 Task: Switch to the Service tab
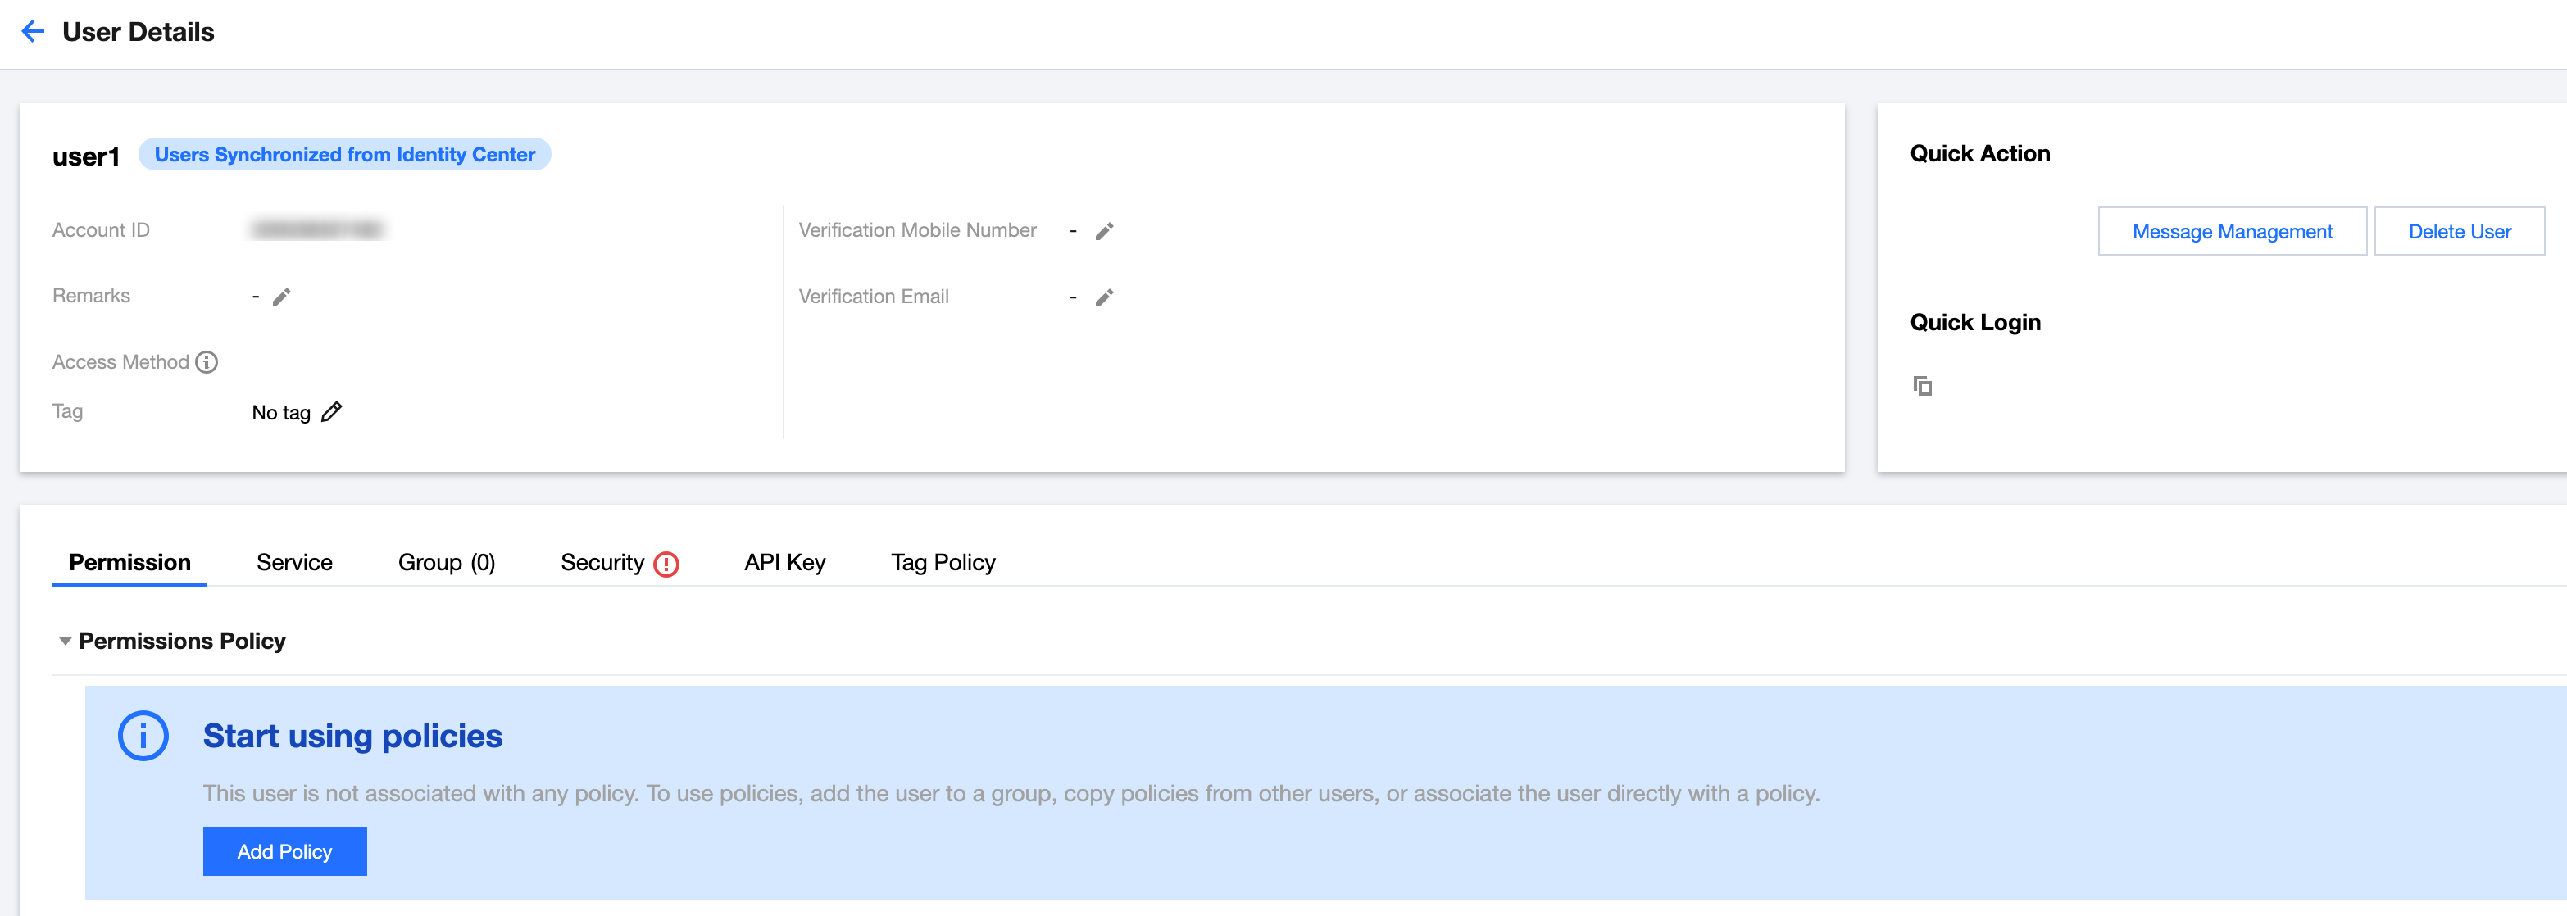tap(294, 561)
